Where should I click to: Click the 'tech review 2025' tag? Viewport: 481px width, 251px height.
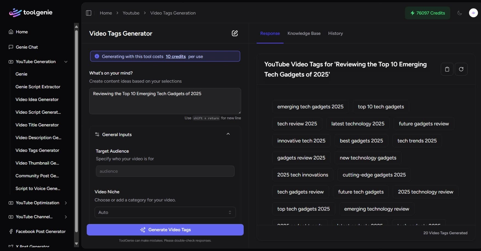coord(297,124)
